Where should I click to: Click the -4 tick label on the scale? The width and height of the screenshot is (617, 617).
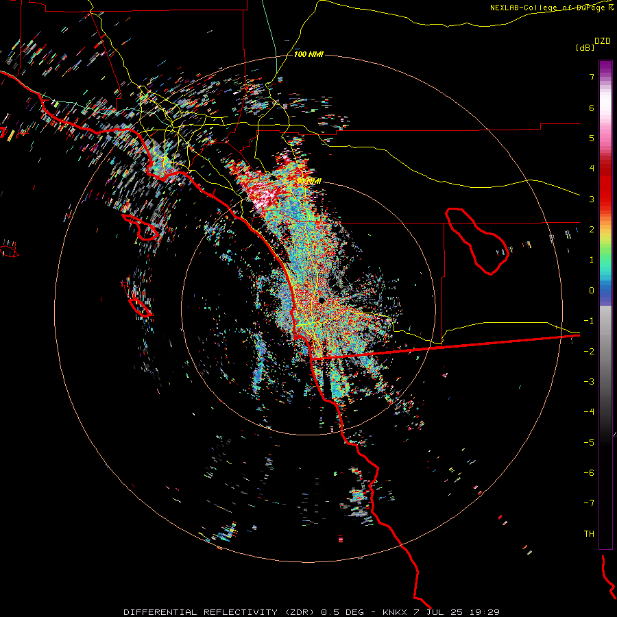click(x=589, y=412)
